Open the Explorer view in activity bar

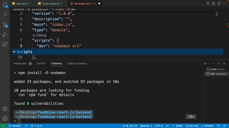pyautogui.click(x=5, y=5)
